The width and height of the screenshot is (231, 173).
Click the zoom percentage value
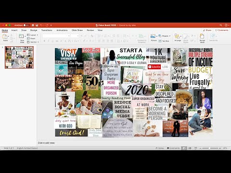pos(225,148)
